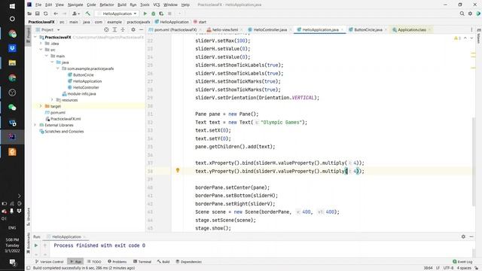Screen dimensions: 482x271
Task: Expand the resources folder
Action: 52,100
